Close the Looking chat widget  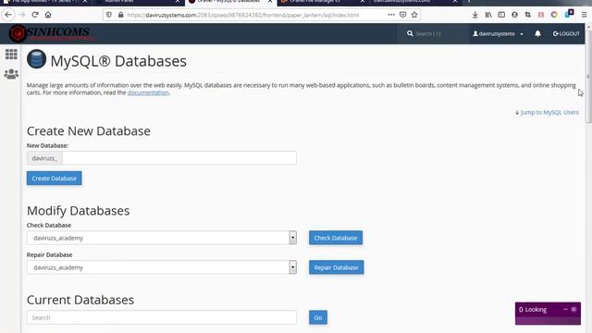573,309
